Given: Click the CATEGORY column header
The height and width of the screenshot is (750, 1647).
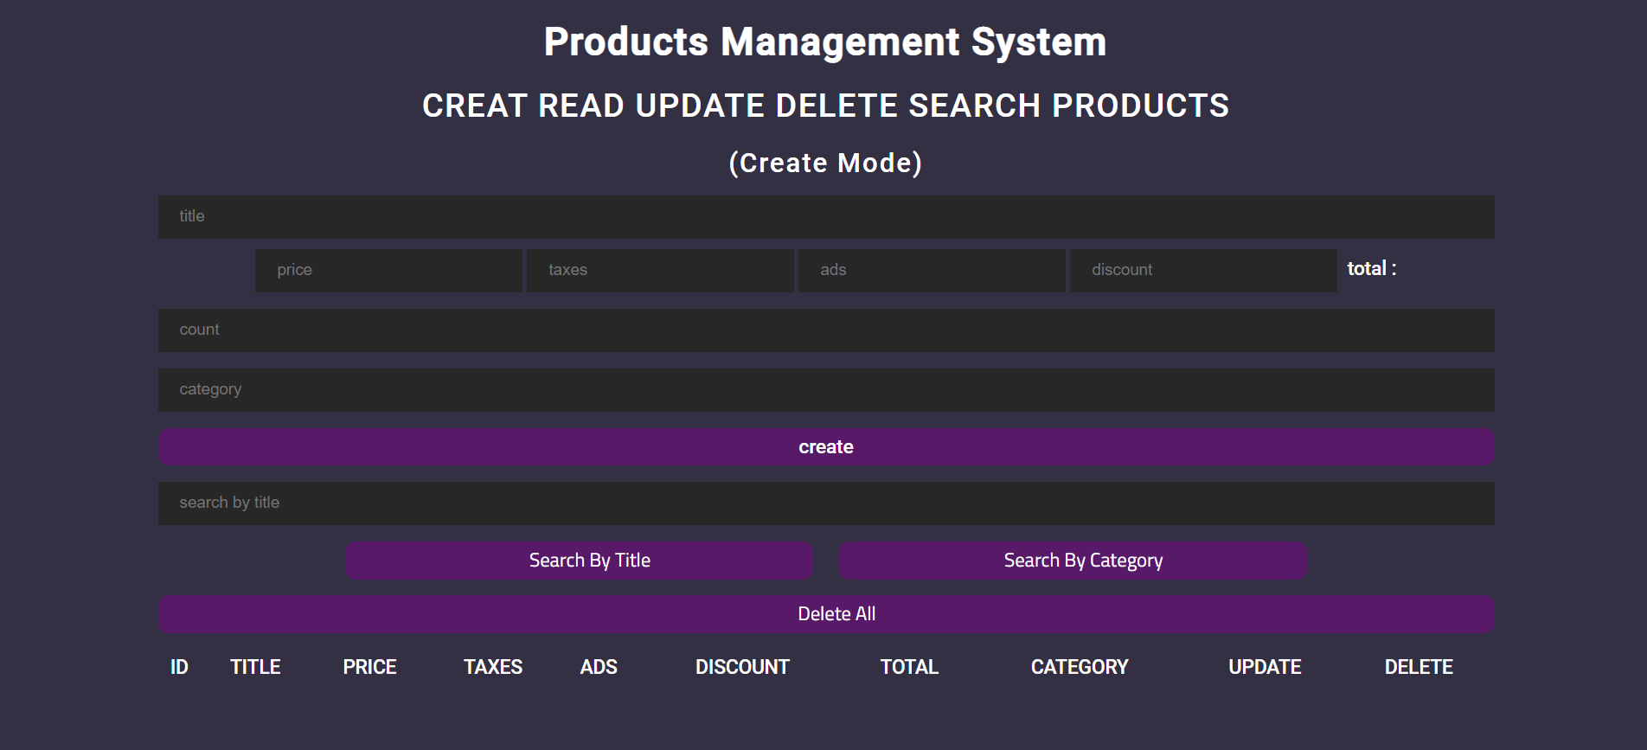Looking at the screenshot, I should 1079,667.
